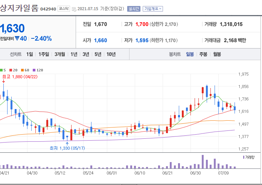Click the 1,497 price axis label

point(243,124)
